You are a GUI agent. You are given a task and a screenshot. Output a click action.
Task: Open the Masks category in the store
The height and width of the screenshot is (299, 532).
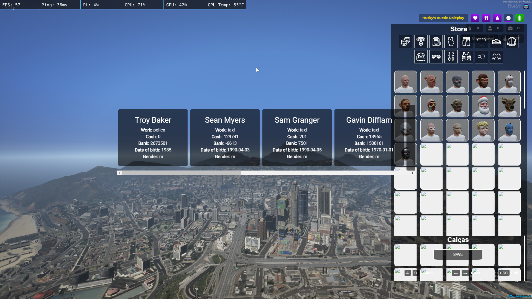(x=405, y=41)
